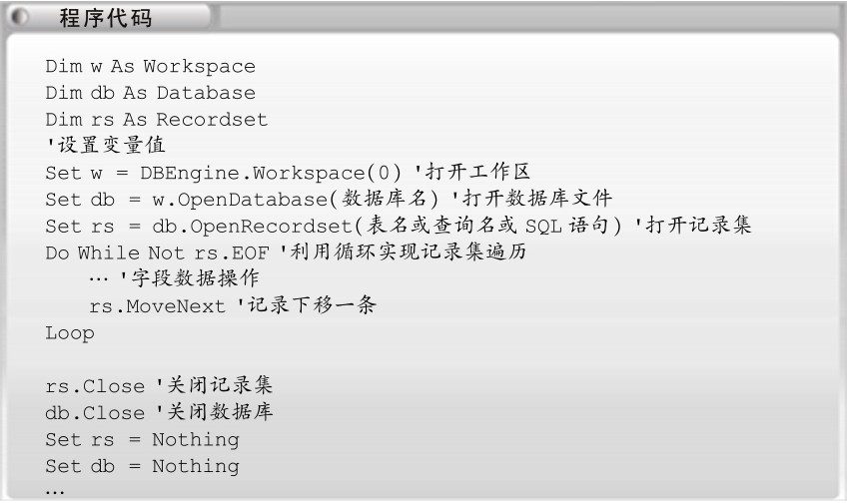This screenshot has height=503, width=848.
Task: Click the round icon beside 程序代码 header
Action: pos(19,17)
